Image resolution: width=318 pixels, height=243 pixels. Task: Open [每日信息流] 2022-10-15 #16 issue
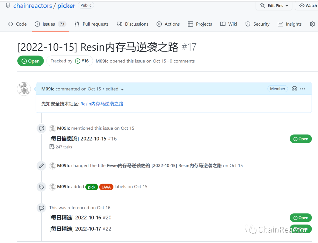[x=83, y=139]
